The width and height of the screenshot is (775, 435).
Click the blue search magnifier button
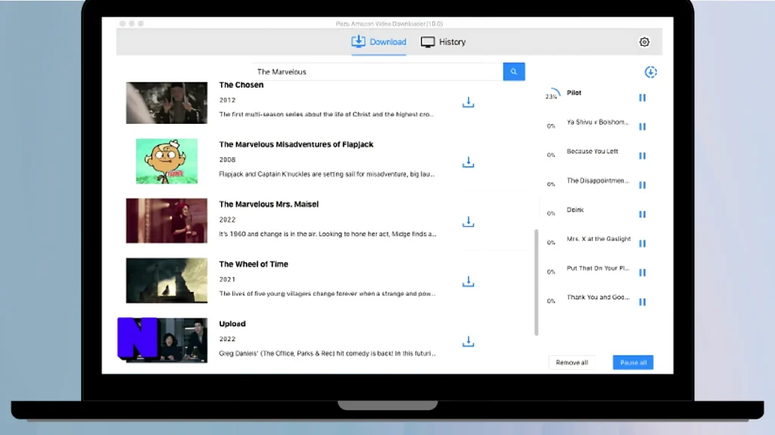point(514,72)
